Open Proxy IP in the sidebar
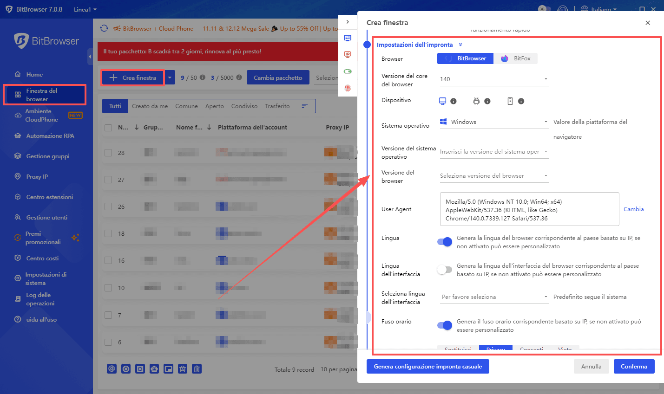 37,177
